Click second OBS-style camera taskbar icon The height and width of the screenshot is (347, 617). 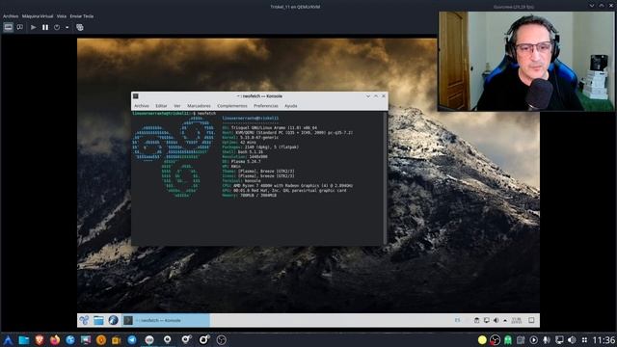click(x=203, y=339)
